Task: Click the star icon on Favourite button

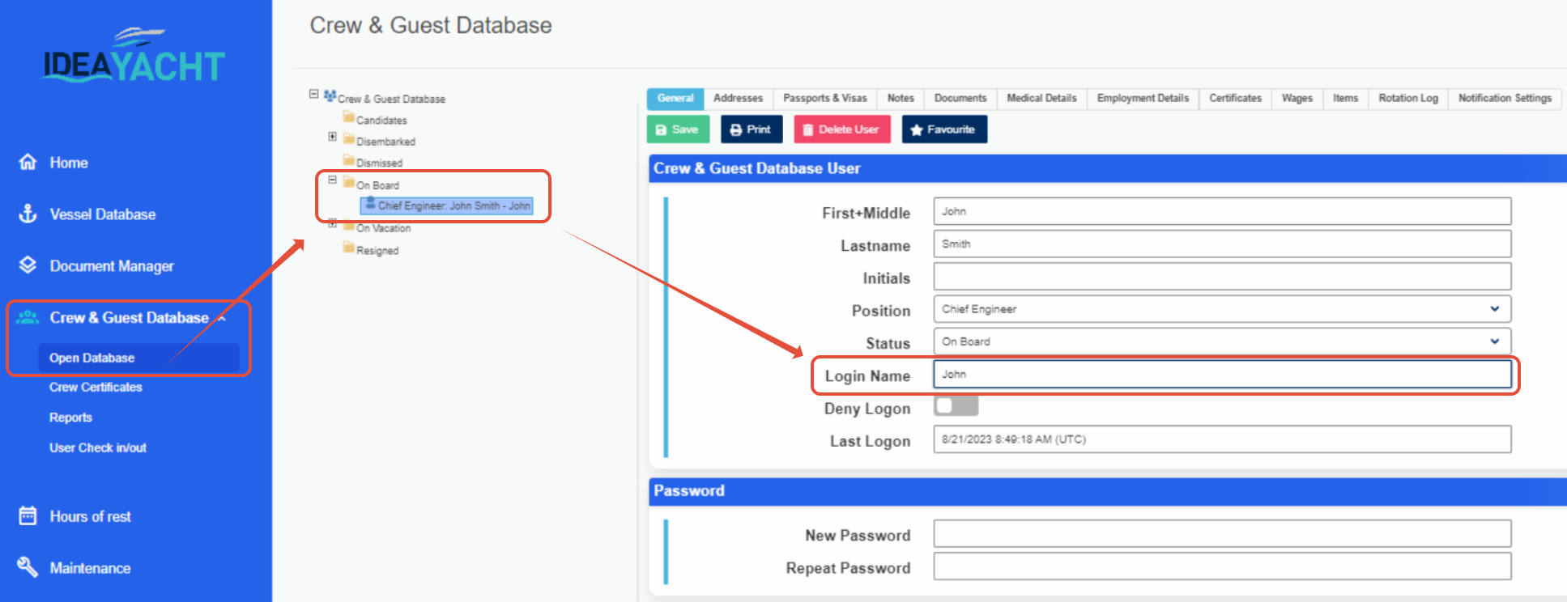Action: 918,129
